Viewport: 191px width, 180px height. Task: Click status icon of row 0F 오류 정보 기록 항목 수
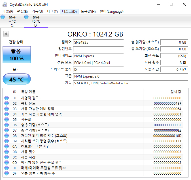[x=7, y=173]
